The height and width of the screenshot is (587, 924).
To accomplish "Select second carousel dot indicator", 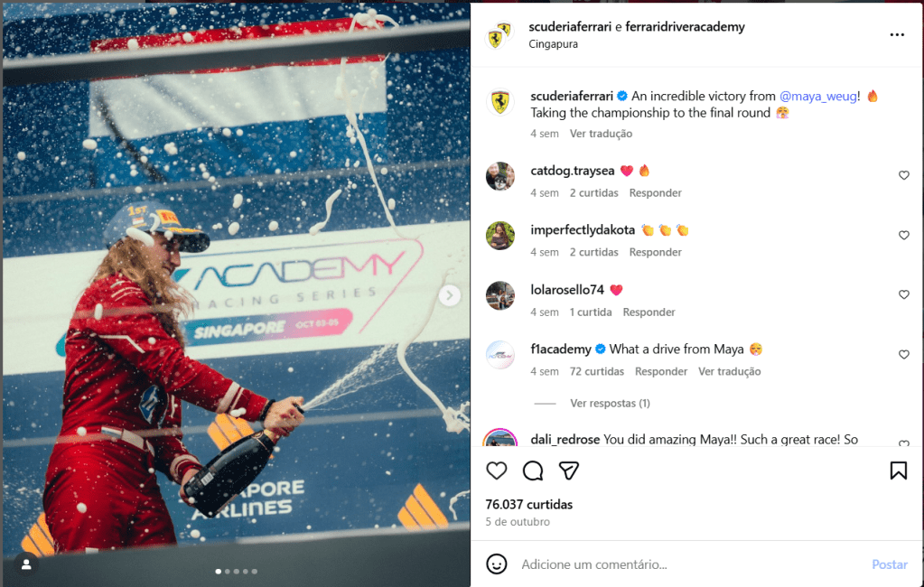I will click(x=228, y=571).
